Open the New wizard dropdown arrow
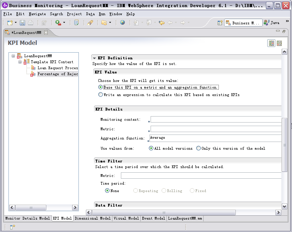The width and height of the screenshot is (292, 232). 16,23
